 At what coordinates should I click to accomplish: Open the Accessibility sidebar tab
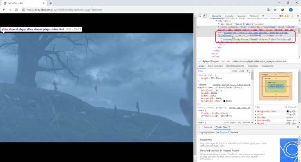267,66
